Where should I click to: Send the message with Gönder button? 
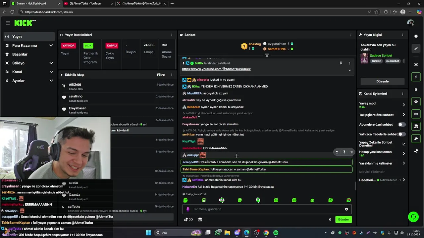(344, 219)
